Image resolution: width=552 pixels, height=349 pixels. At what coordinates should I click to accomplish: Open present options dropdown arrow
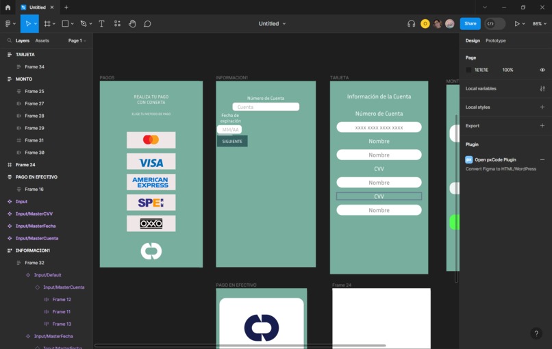524,24
